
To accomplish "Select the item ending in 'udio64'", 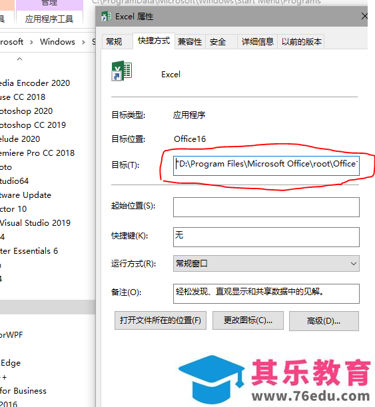I will click(x=14, y=181).
